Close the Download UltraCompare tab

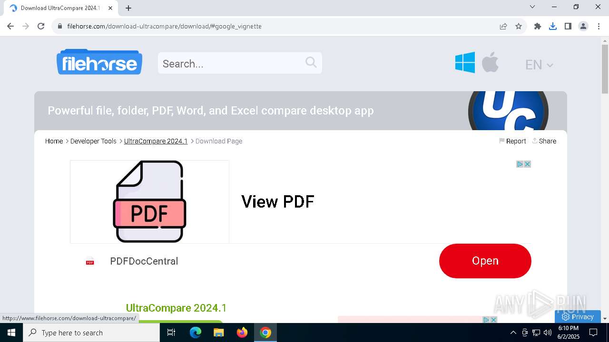tap(110, 8)
